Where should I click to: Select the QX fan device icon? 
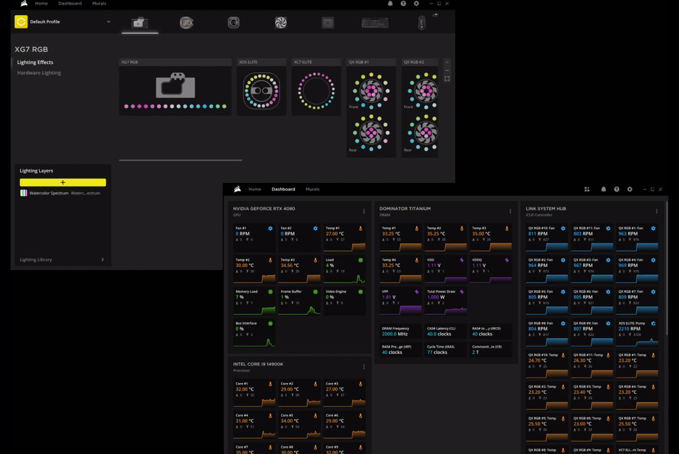281,23
